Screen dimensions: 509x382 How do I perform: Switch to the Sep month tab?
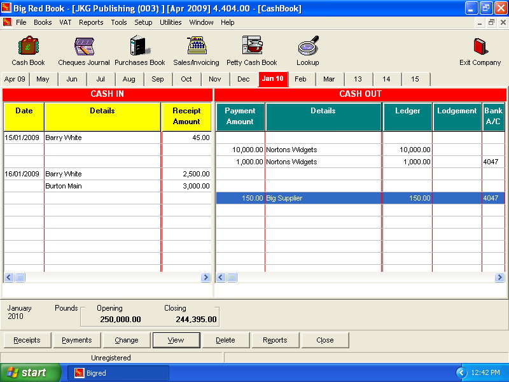(158, 79)
